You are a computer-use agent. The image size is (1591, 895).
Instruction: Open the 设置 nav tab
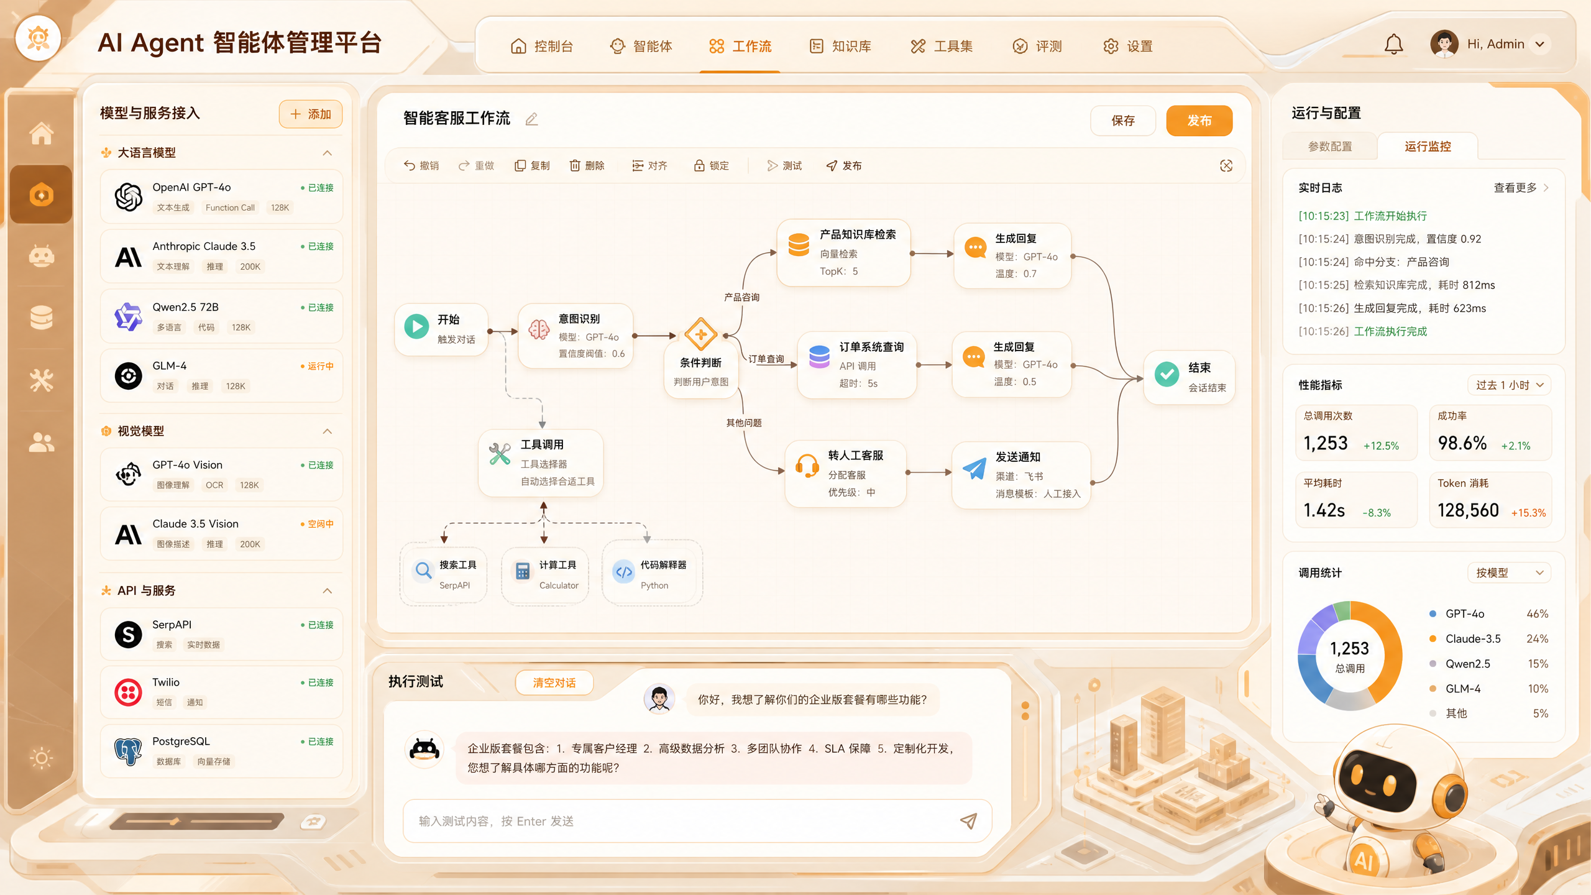coord(1127,46)
